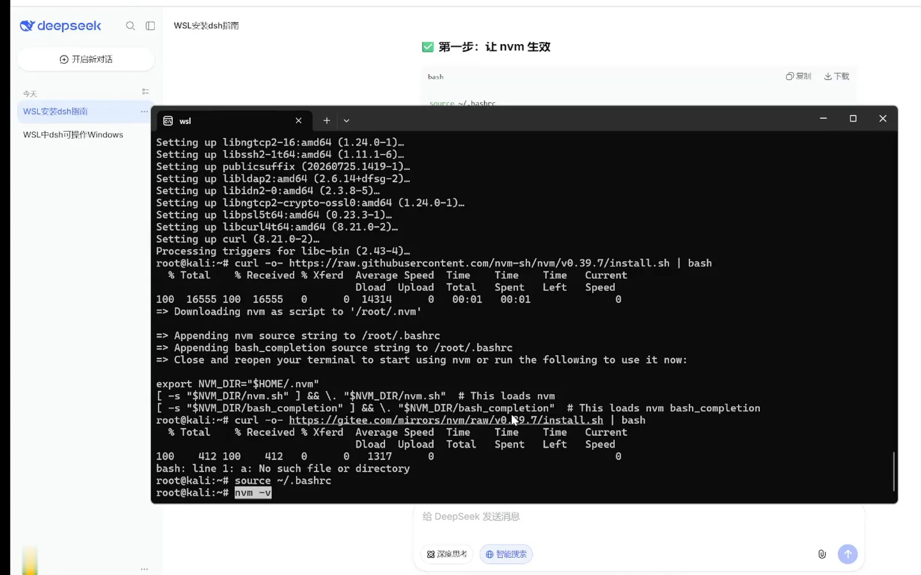Minimize the wsl terminal window
Image resolution: width=921 pixels, height=575 pixels.
(823, 118)
